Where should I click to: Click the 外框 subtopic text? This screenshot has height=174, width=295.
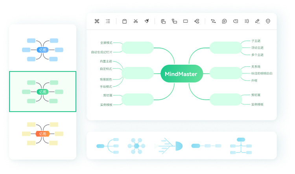254,80
